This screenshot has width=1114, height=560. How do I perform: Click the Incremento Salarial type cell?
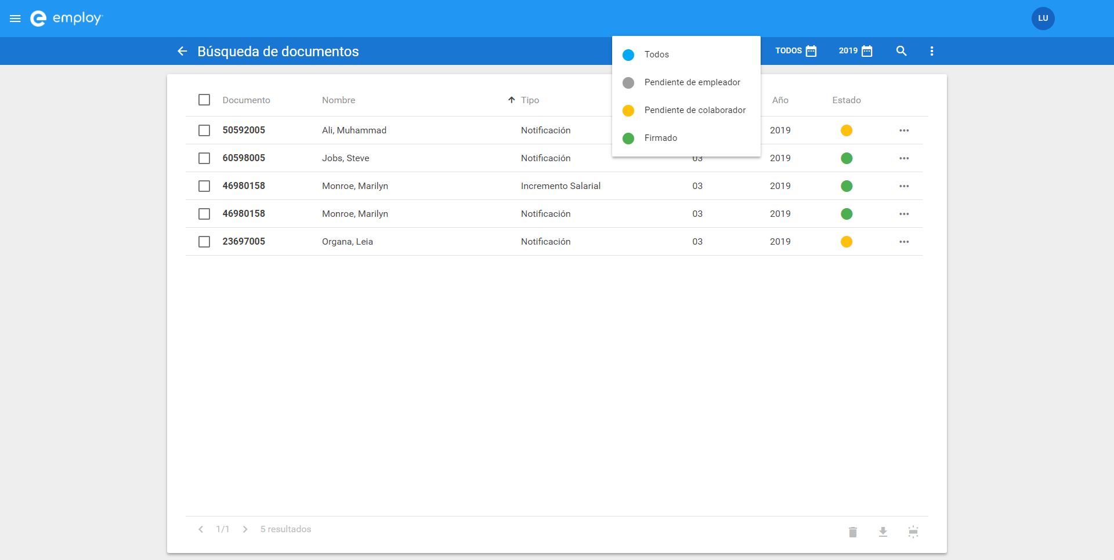[x=560, y=186]
